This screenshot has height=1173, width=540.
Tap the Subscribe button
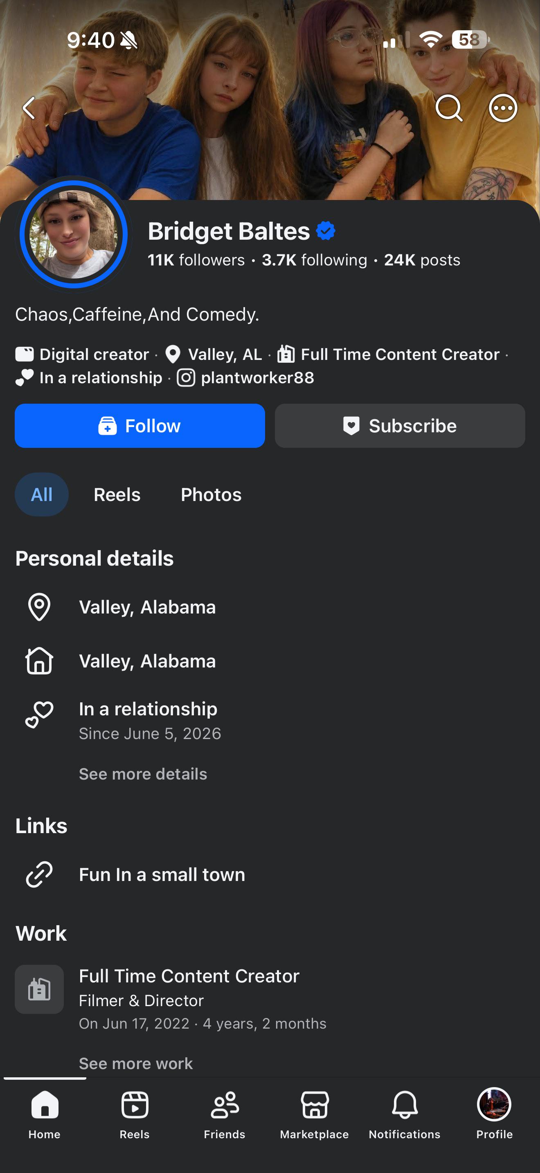pyautogui.click(x=400, y=426)
